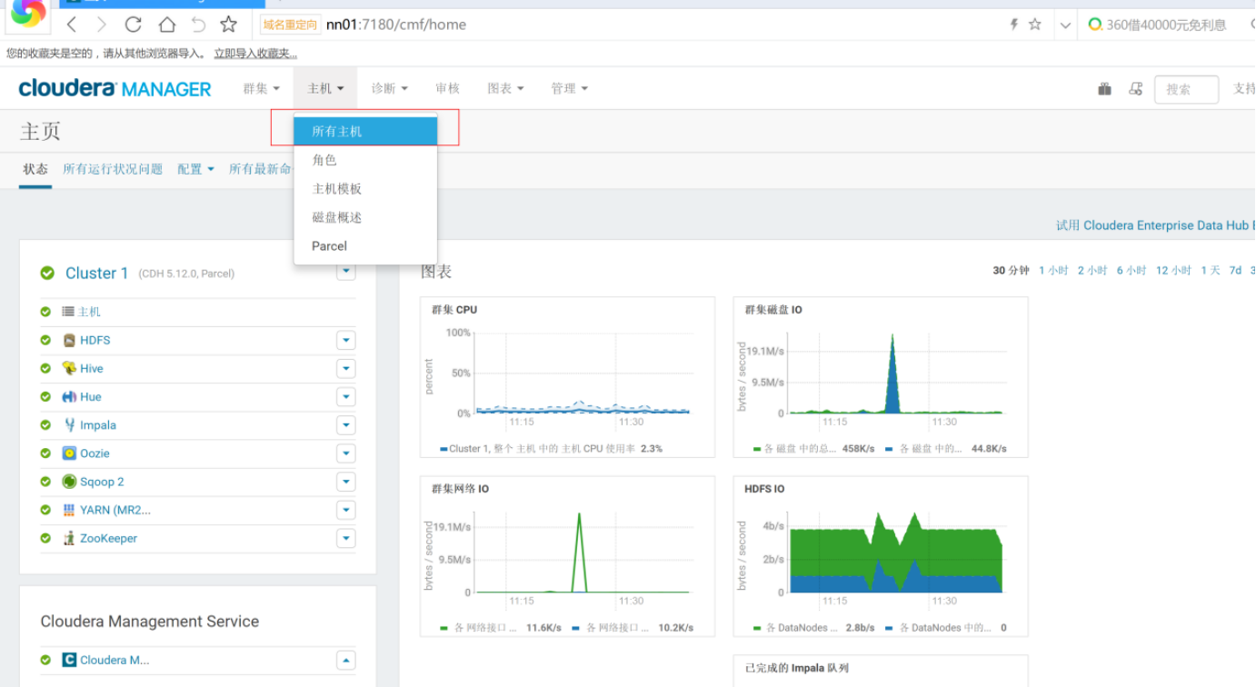Image resolution: width=1256 pixels, height=687 pixels.
Task: Set chart time range to 12 小时
Action: [1173, 271]
